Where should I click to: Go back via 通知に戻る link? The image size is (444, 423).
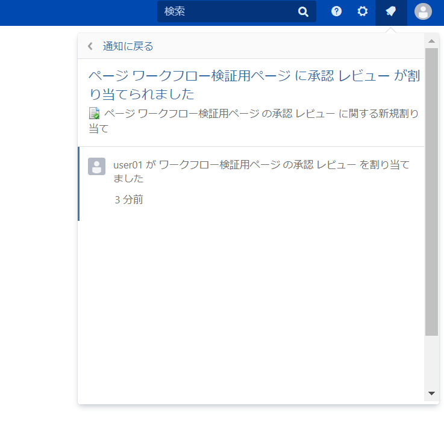pyautogui.click(x=128, y=46)
